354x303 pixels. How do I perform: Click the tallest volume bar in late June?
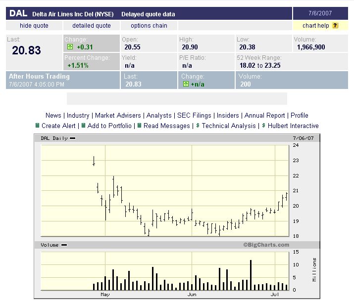[251, 275]
